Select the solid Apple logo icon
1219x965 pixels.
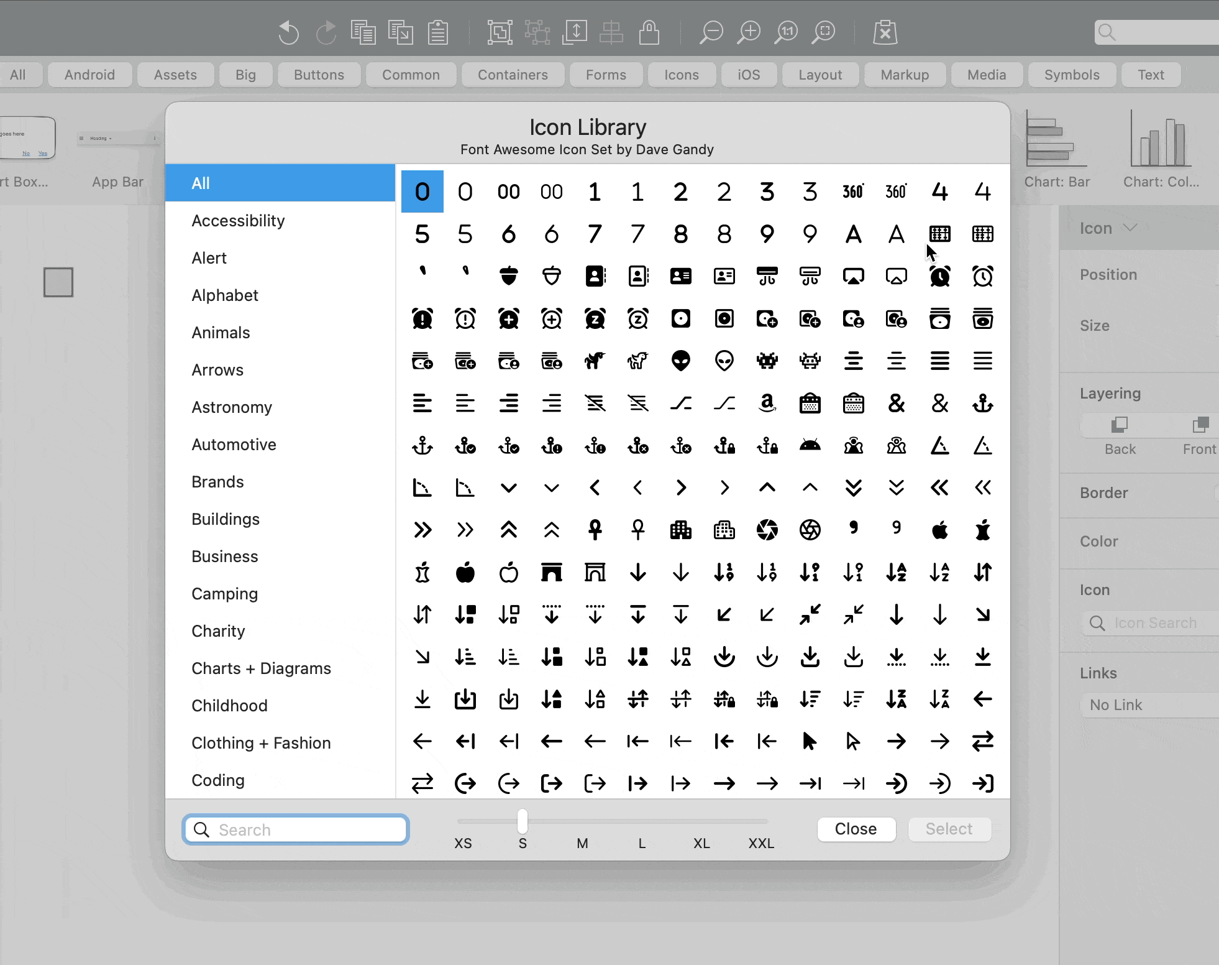click(x=939, y=530)
